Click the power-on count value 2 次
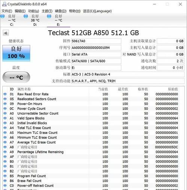187x190 pixels. 171,61
